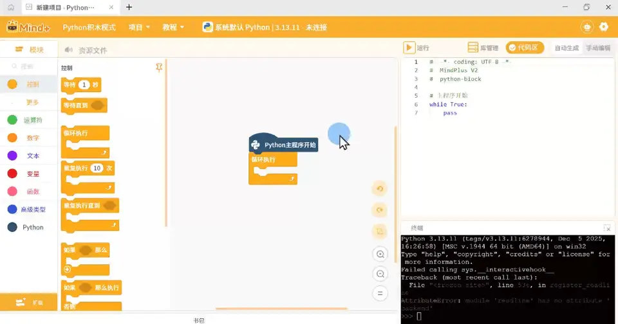This screenshot has width=618, height=324.
Task: Open the library management icon
Action: pos(473,48)
